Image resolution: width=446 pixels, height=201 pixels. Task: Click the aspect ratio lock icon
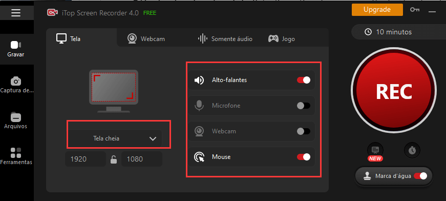pos(114,160)
